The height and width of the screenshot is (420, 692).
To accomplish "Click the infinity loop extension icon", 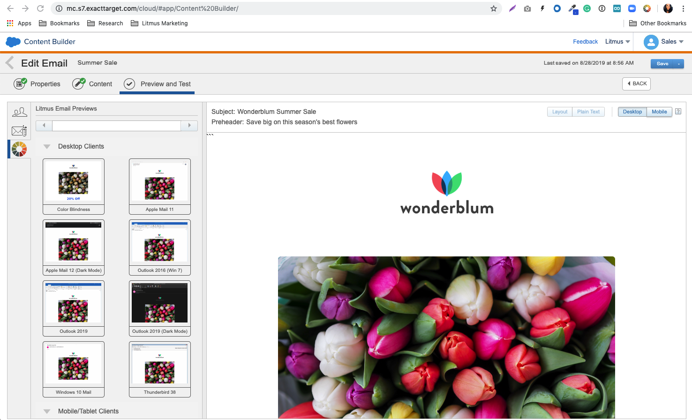I will [x=617, y=8].
